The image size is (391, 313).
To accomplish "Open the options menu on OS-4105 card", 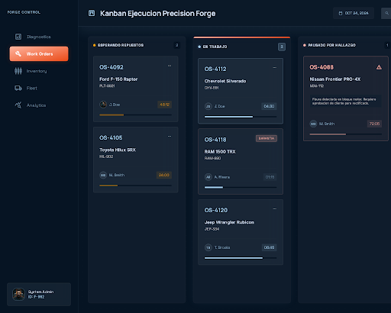I will click(x=170, y=137).
